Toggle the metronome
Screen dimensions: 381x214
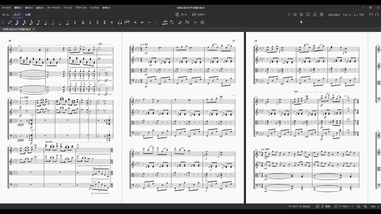[315, 15]
